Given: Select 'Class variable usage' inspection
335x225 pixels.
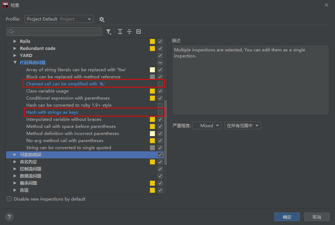Looking at the screenshot, I should 47,91.
